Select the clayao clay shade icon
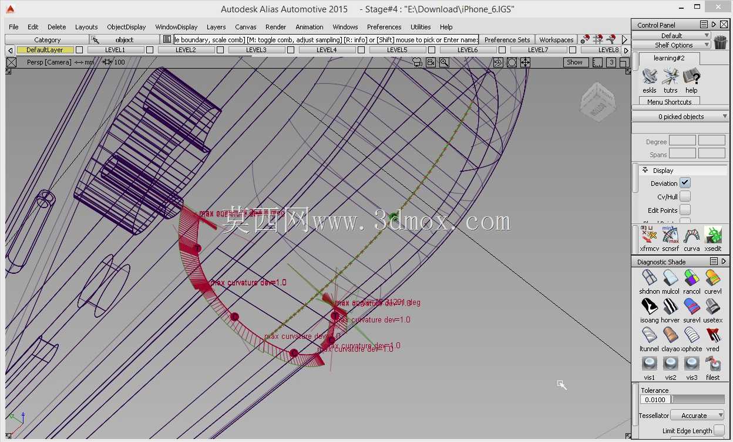 tap(670, 335)
